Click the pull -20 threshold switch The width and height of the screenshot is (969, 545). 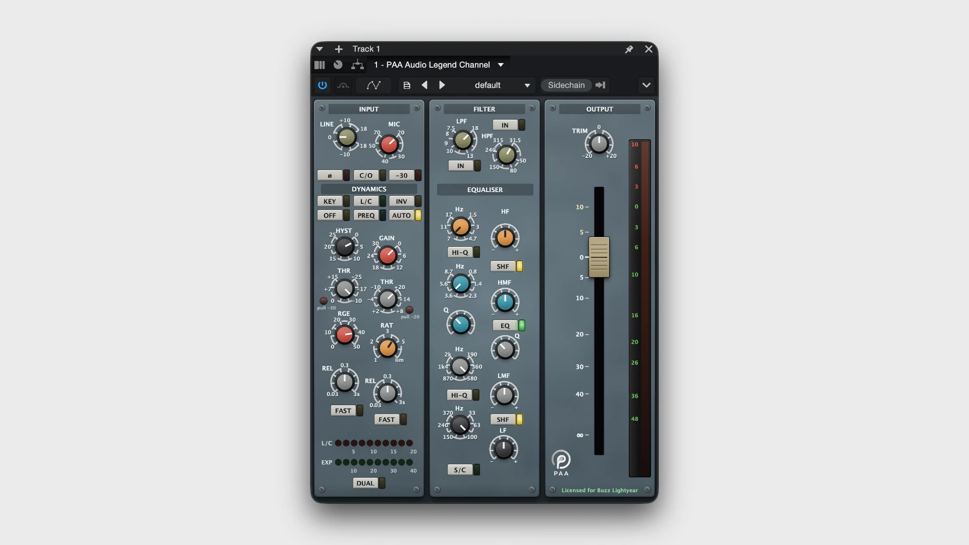409,310
